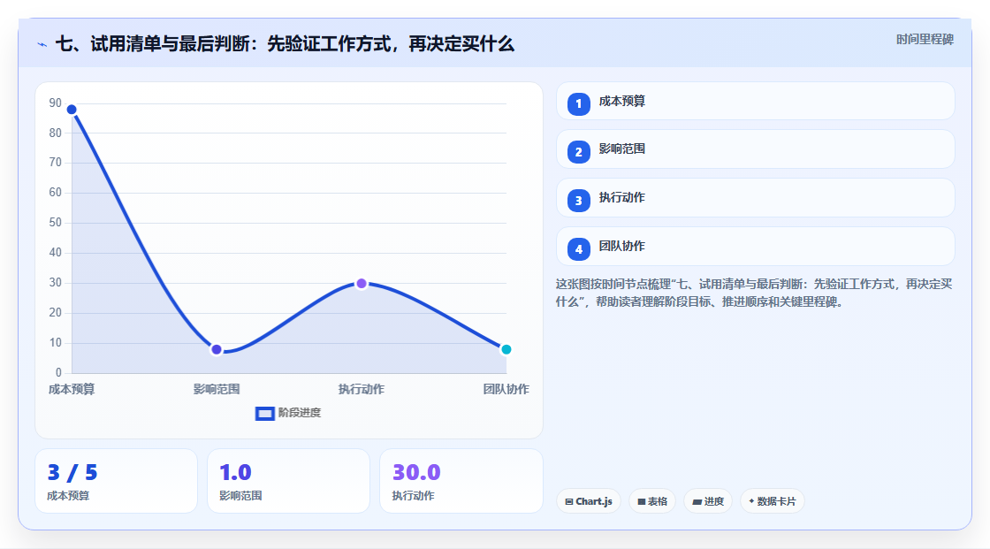
Task: Click the 3 / 5 成本预算 card
Action: 116,481
